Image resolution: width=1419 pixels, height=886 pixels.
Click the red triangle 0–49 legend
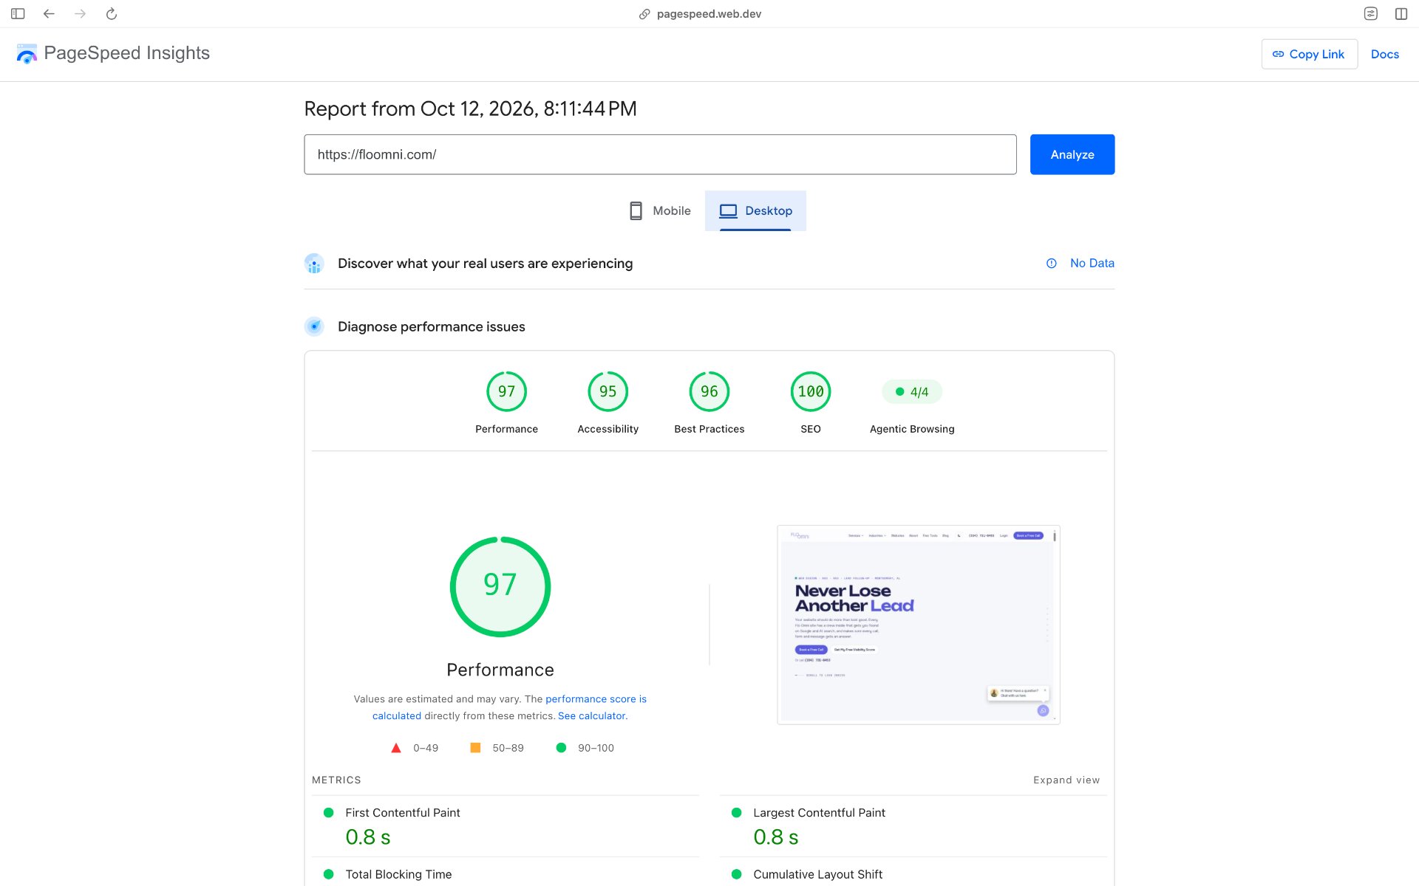(415, 748)
